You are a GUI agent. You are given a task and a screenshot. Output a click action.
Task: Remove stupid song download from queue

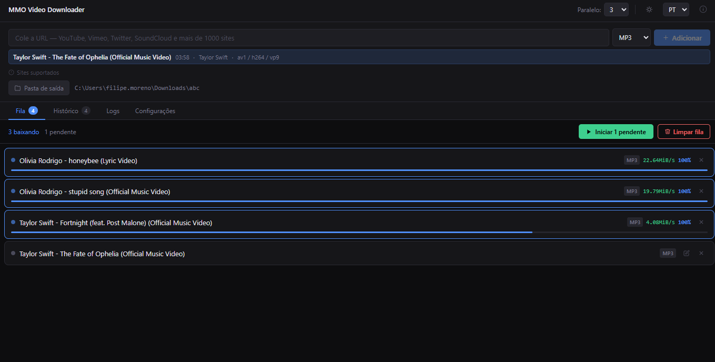coord(701,192)
